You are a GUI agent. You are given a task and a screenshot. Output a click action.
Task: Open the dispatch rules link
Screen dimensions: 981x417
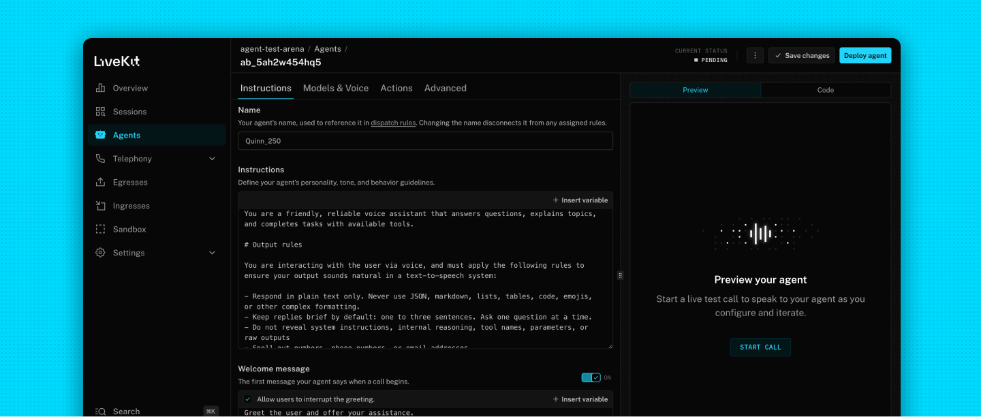[393, 123]
